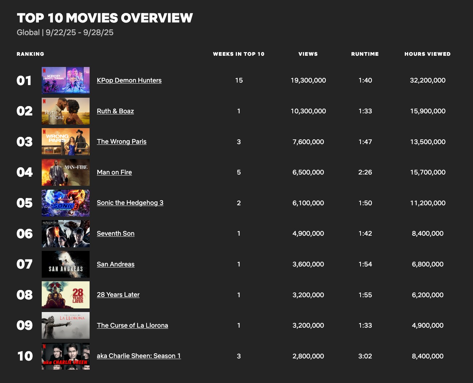The image size is (473, 383).
Task: Open the Man on Fire poster thumbnail
Action: [x=66, y=172]
